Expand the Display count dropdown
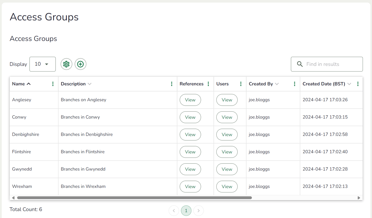 [43, 64]
